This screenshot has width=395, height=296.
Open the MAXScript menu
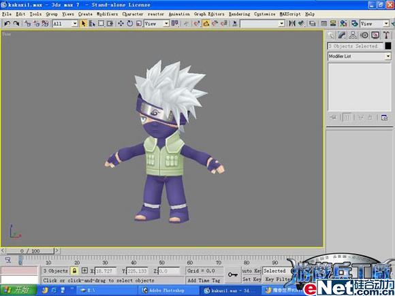290,14
